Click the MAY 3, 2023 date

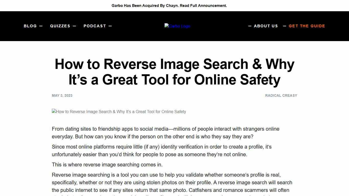[x=62, y=95]
